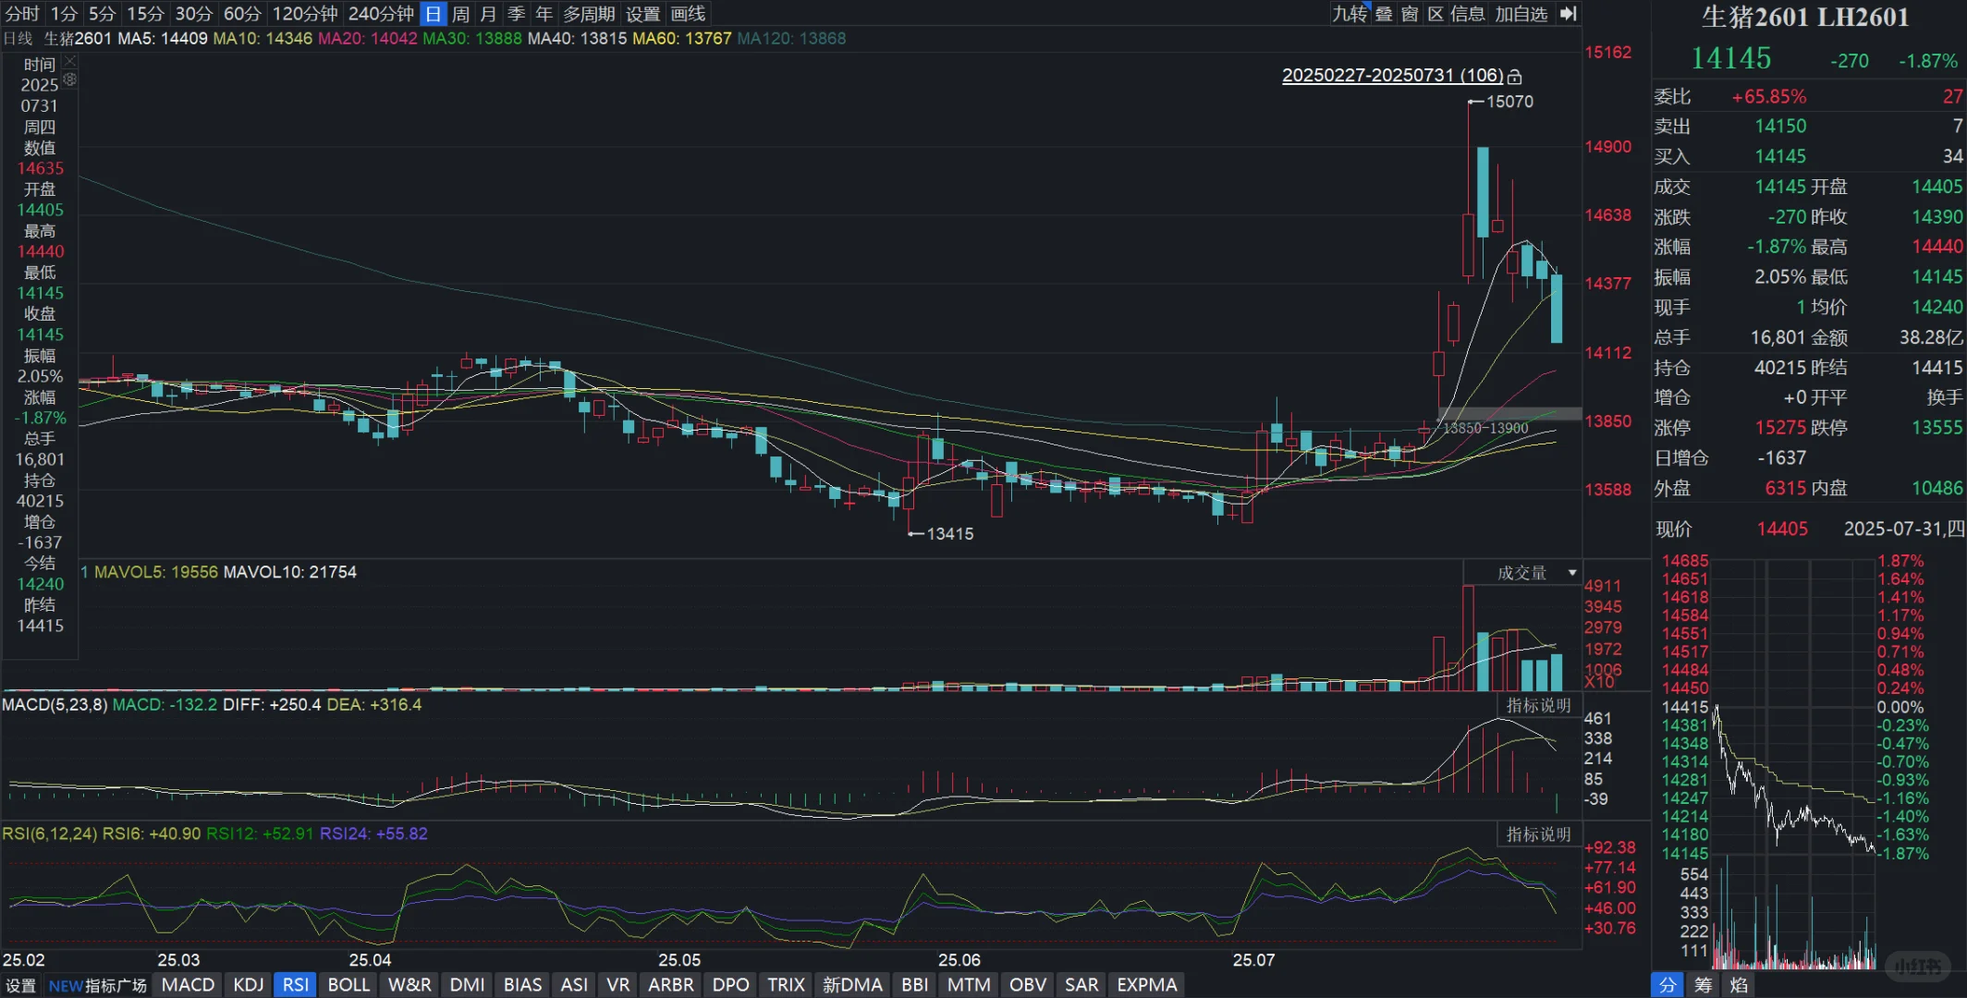Screen dimensions: 1967x998
Task: Switch indicator to OBV
Action: coord(1027,985)
